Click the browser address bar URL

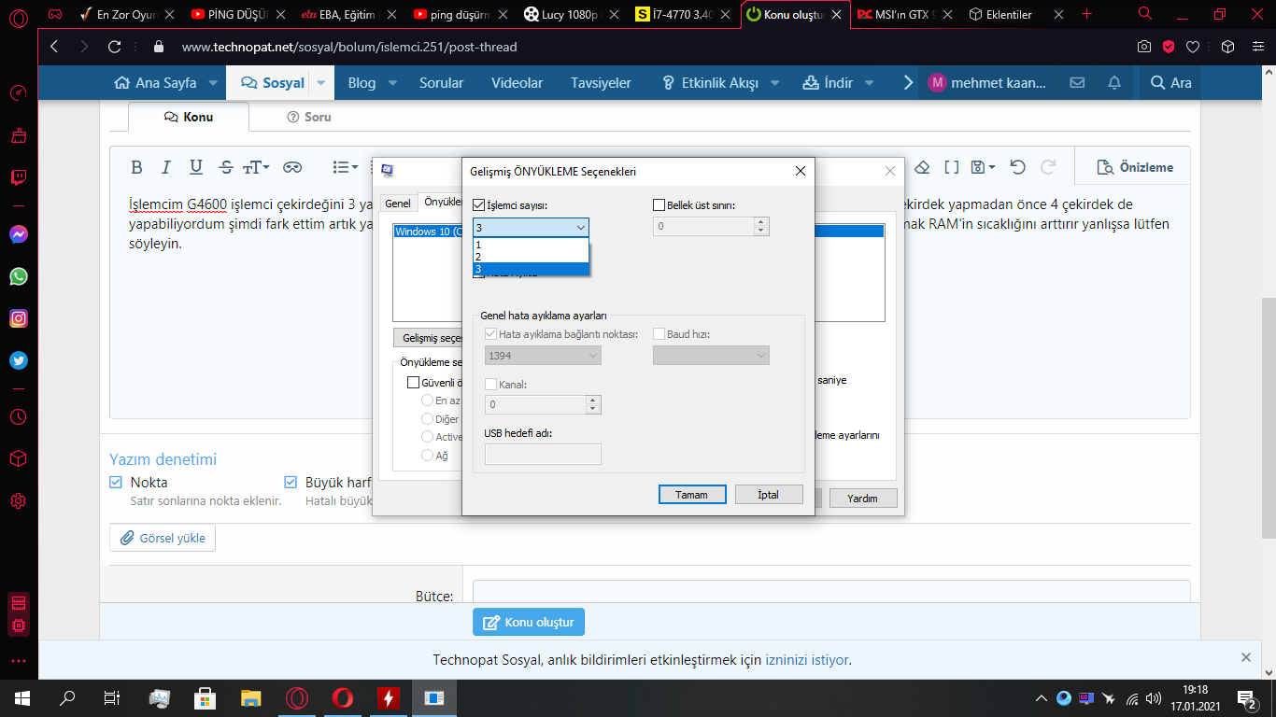click(349, 47)
